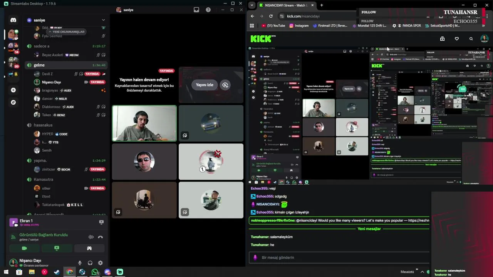The image size is (493, 277).
Task: Start an activity with gamepad button
Action: [x=89, y=248]
